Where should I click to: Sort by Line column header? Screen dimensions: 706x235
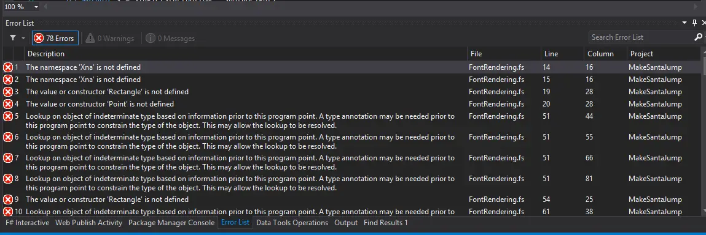[562, 54]
